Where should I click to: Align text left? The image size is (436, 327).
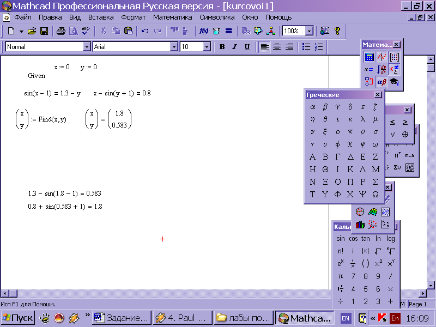tap(264, 47)
